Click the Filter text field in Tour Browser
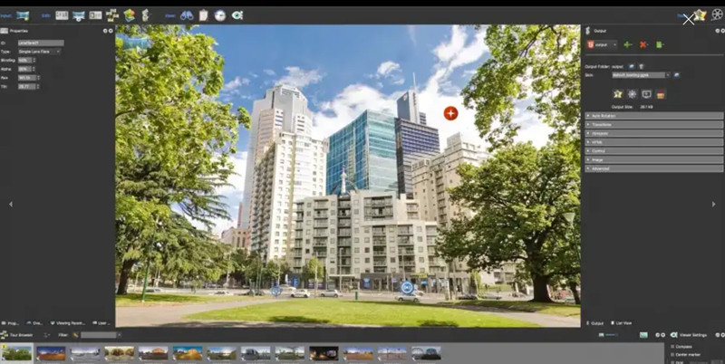725x364 pixels. [99, 335]
